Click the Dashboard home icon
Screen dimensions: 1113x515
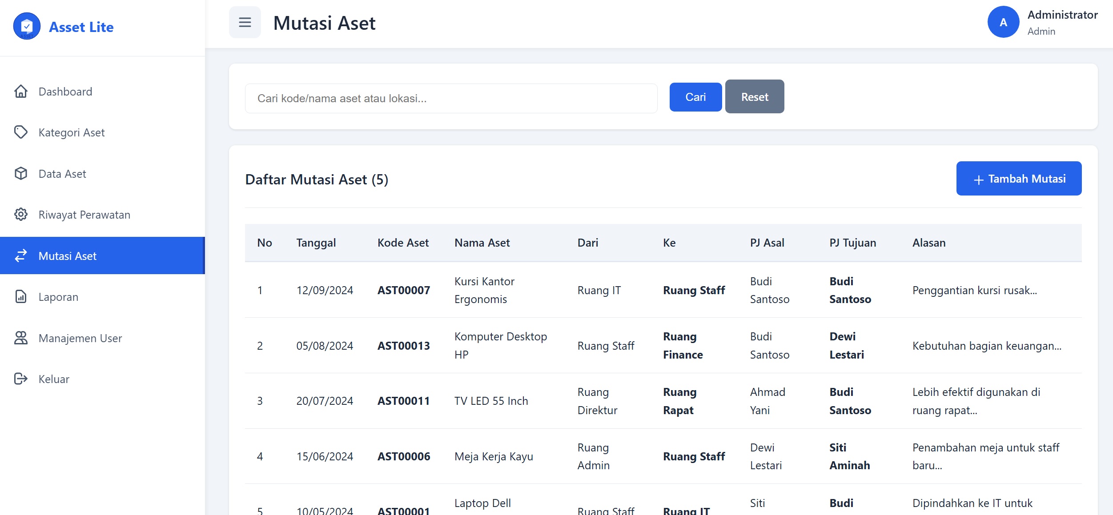point(21,92)
